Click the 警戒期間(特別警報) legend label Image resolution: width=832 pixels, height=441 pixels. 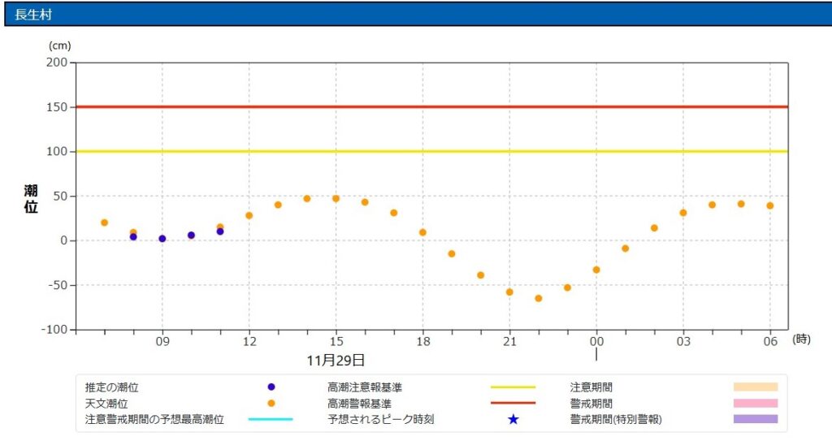pos(616,419)
